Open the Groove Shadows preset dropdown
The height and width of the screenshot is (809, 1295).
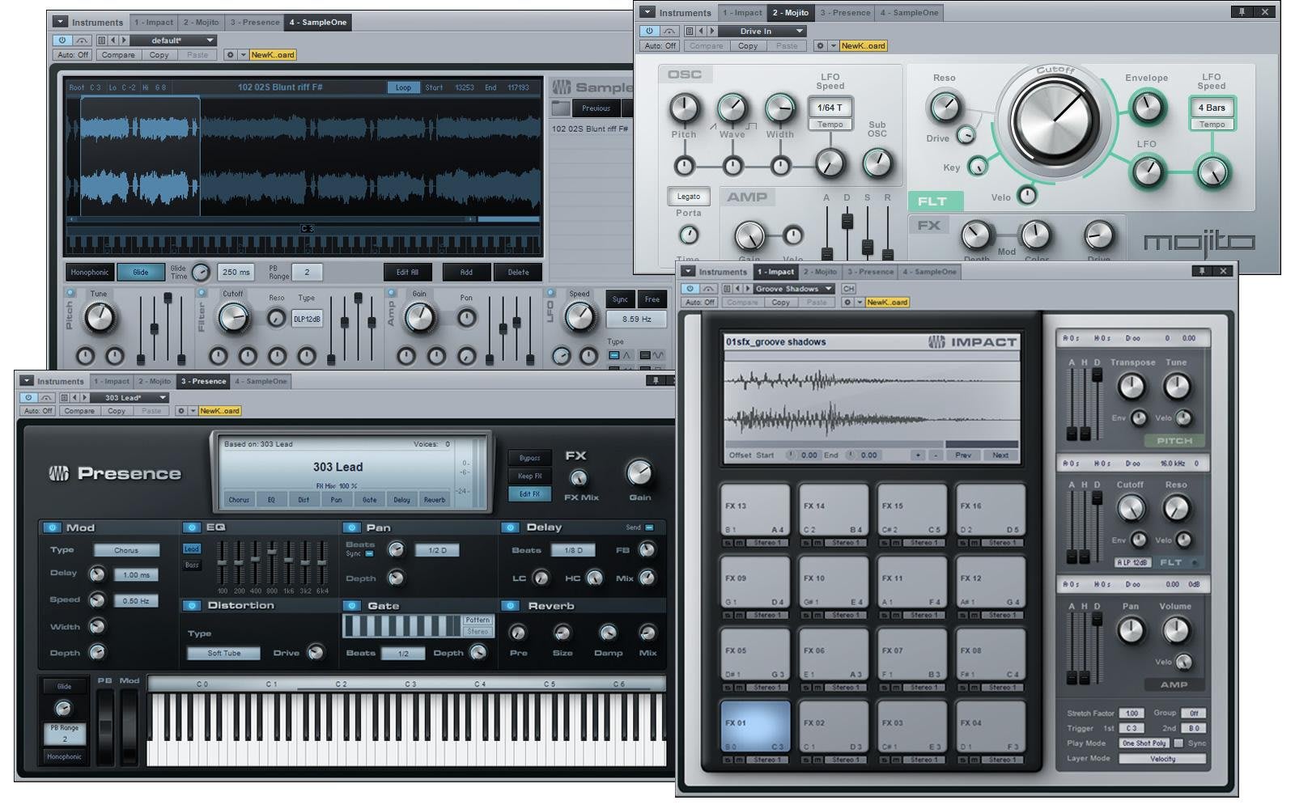point(793,289)
